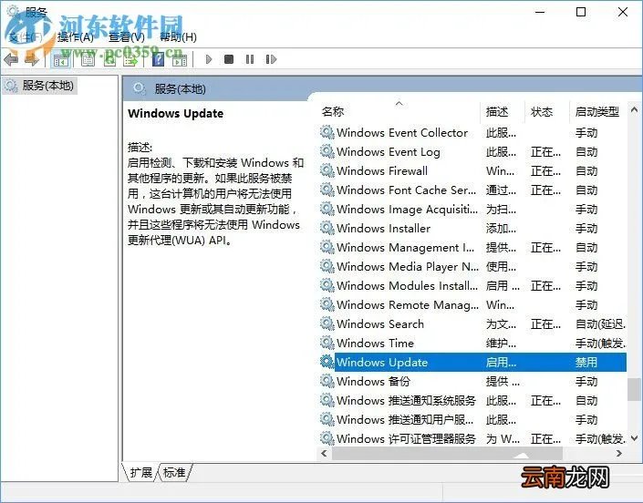Click the Back arrow toolbar icon
Screen dimensions: 643x503
[11, 60]
